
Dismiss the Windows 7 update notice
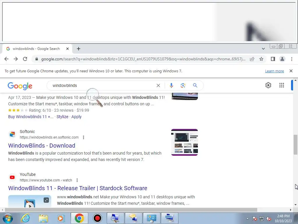click(291, 71)
